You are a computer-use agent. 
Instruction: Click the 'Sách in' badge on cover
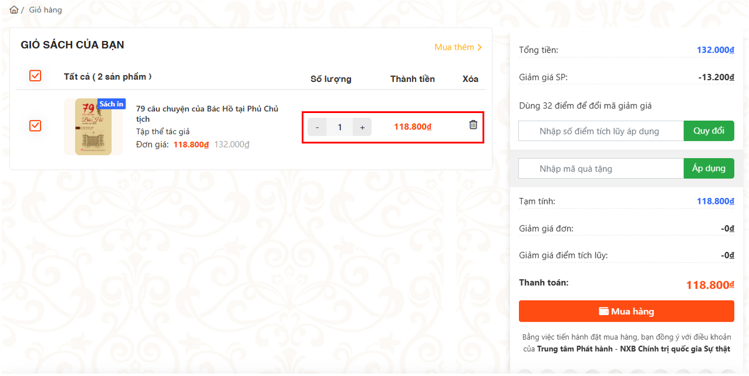click(x=111, y=104)
